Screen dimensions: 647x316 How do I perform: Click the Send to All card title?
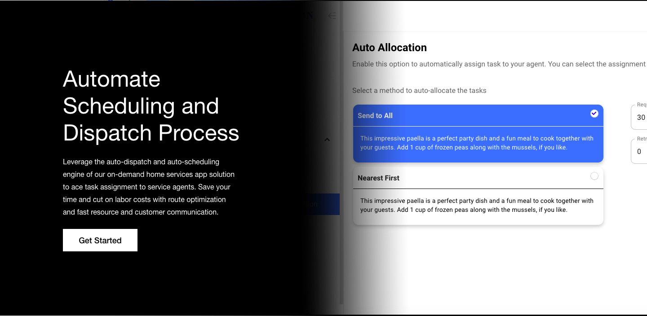click(x=375, y=116)
